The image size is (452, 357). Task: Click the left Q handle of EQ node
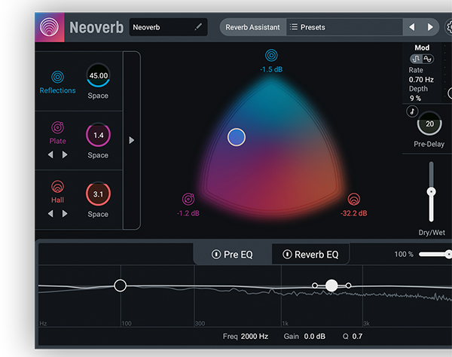click(315, 285)
